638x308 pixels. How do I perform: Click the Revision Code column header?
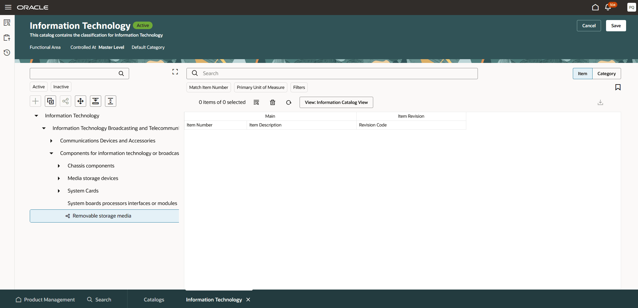pos(411,125)
